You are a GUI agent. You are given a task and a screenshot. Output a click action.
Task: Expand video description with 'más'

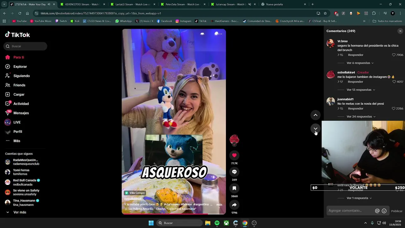pyautogui.click(x=219, y=205)
